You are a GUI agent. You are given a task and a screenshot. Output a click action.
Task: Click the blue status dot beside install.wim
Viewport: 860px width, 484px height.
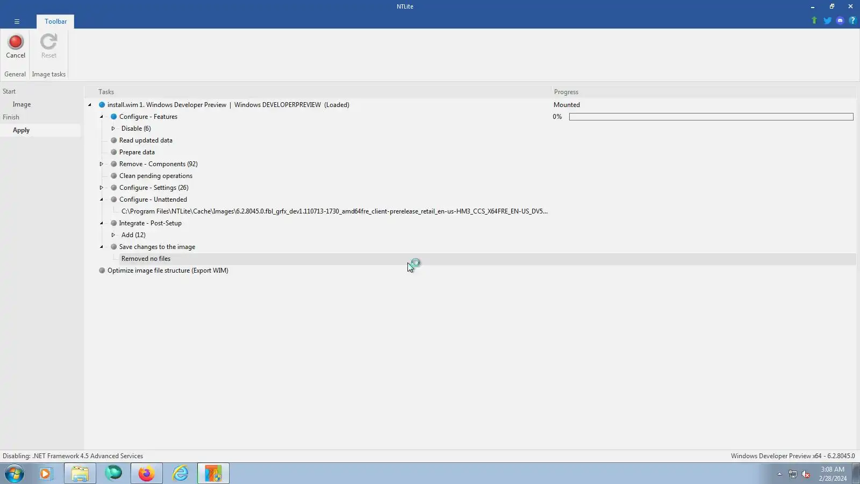[102, 105]
